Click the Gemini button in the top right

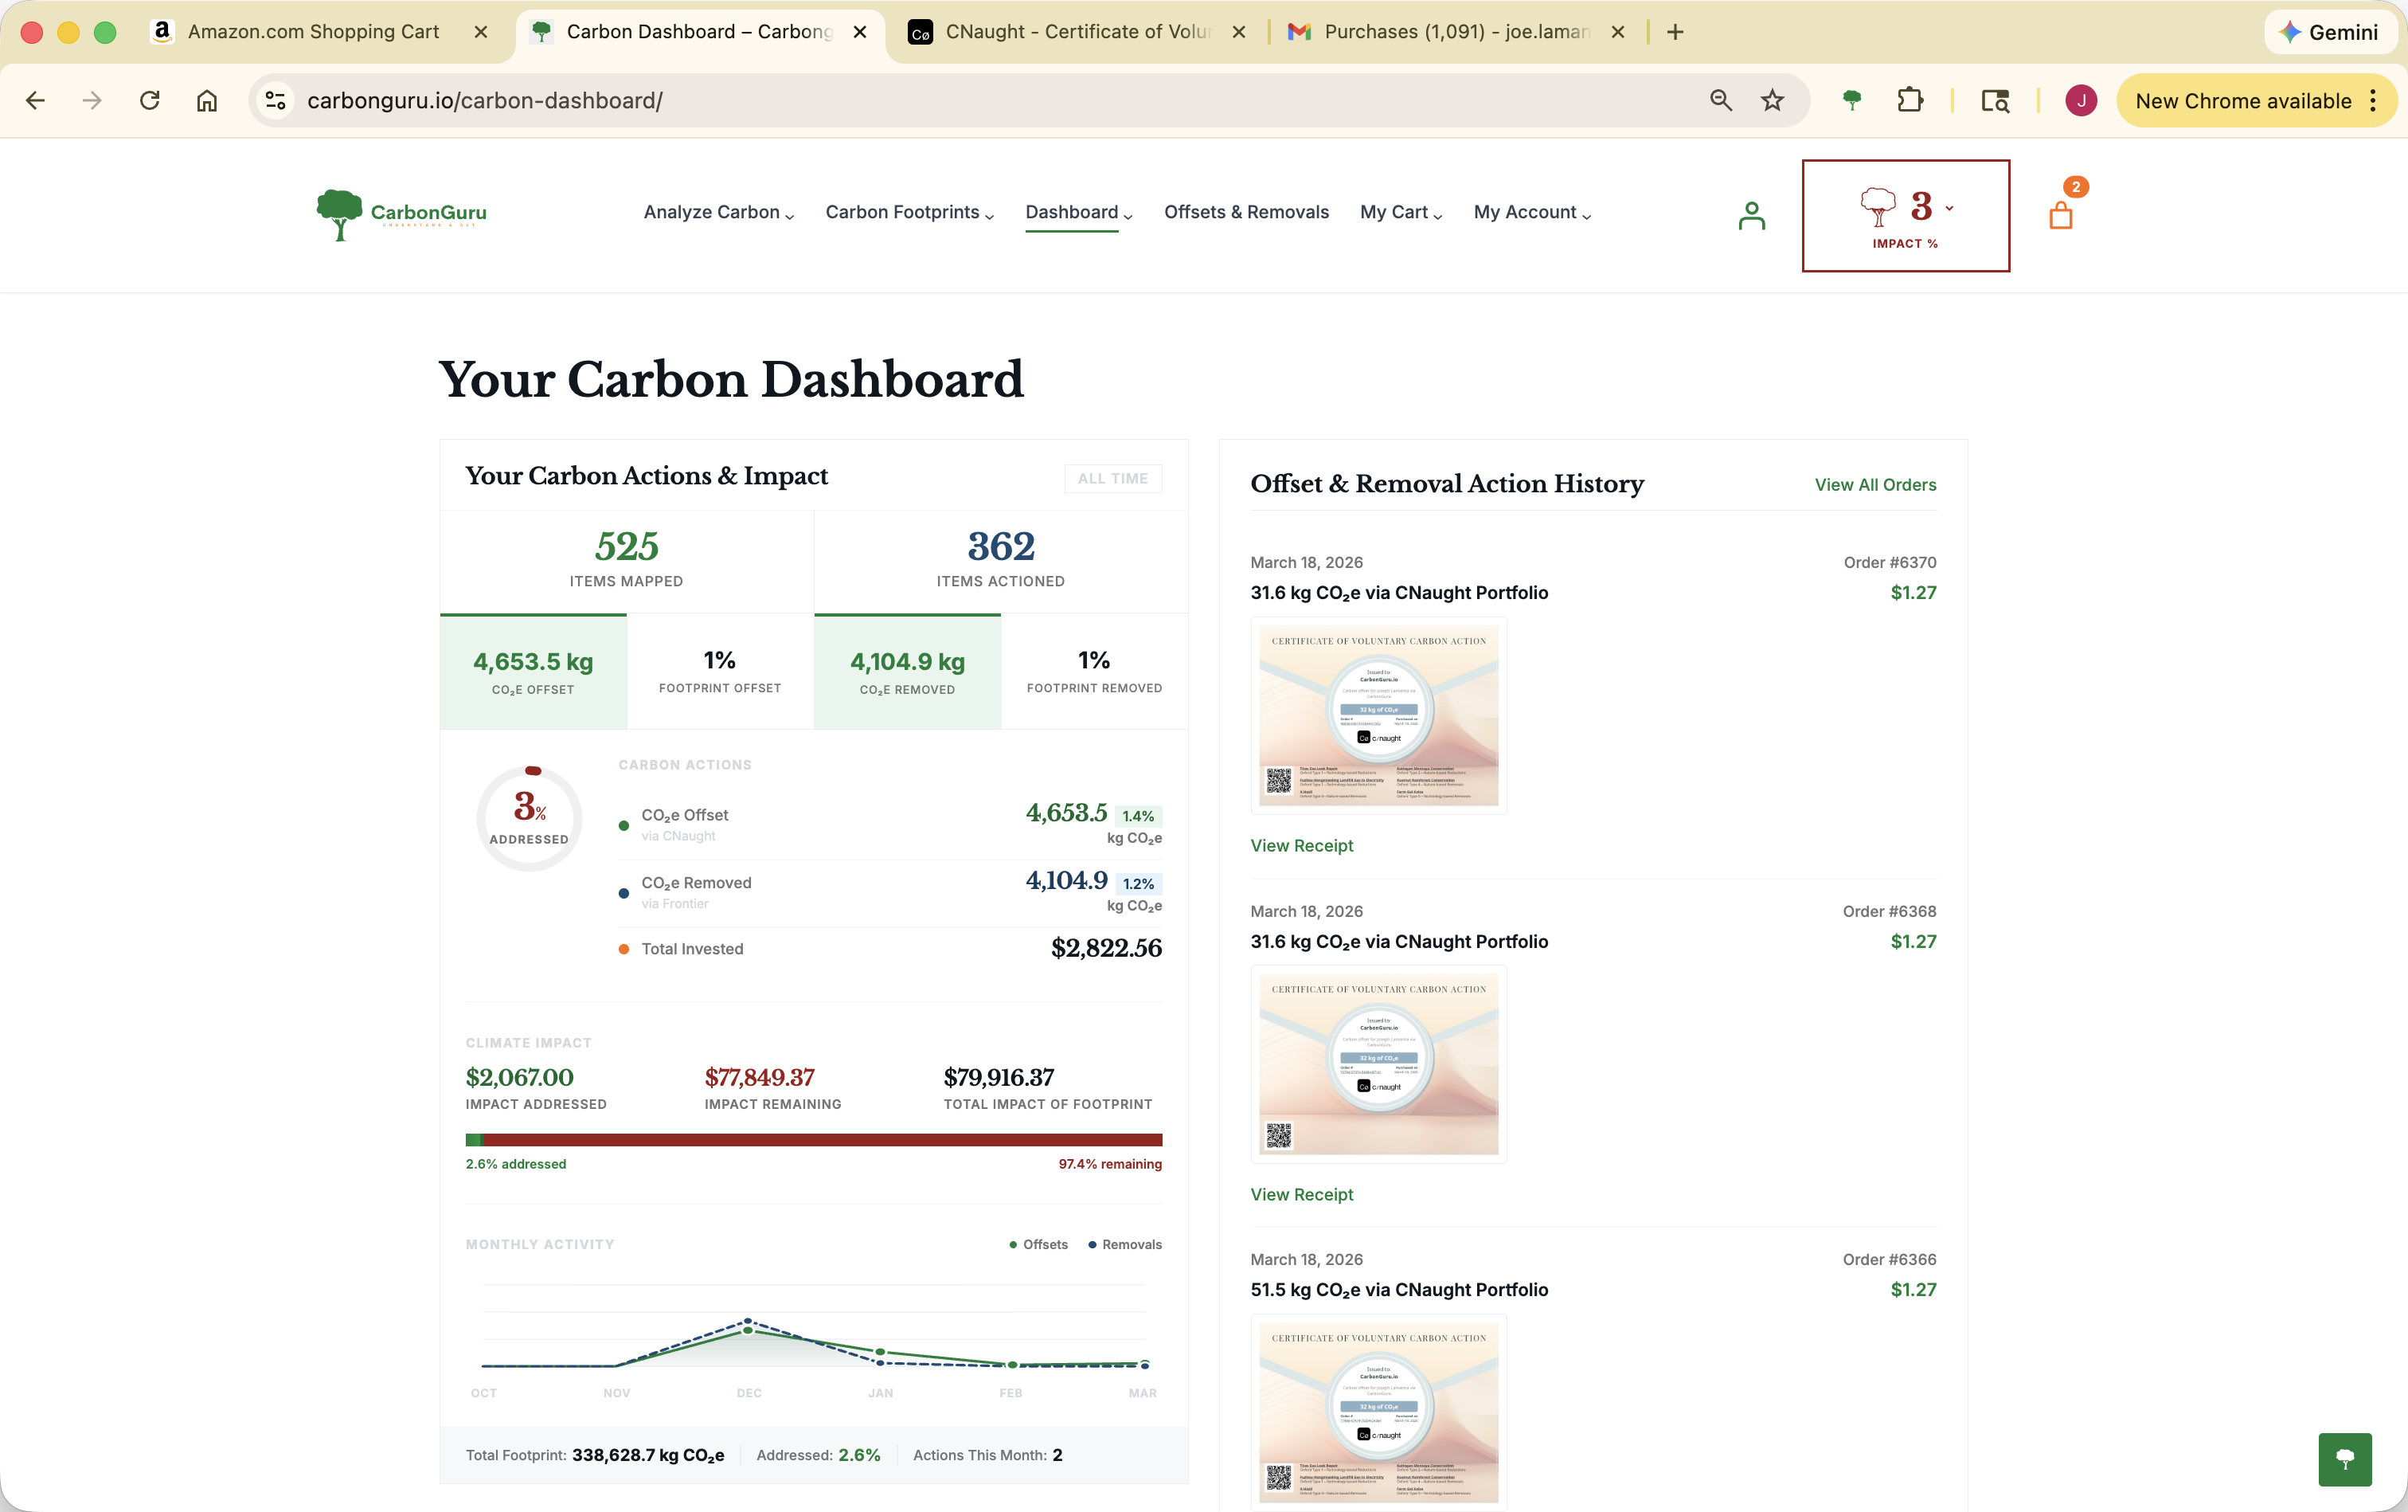tap(2331, 31)
